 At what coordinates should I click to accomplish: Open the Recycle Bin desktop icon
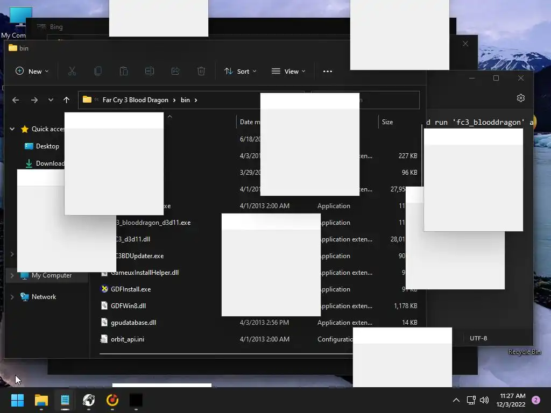point(524,352)
